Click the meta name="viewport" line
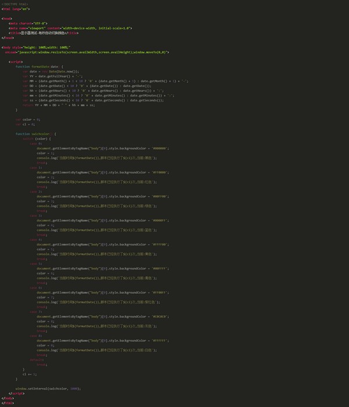Screen dimensions: 349x407 point(70,28)
